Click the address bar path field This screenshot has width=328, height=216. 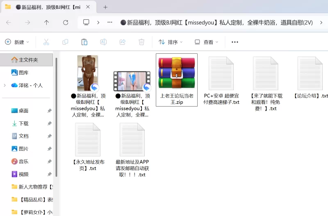click(x=217, y=23)
